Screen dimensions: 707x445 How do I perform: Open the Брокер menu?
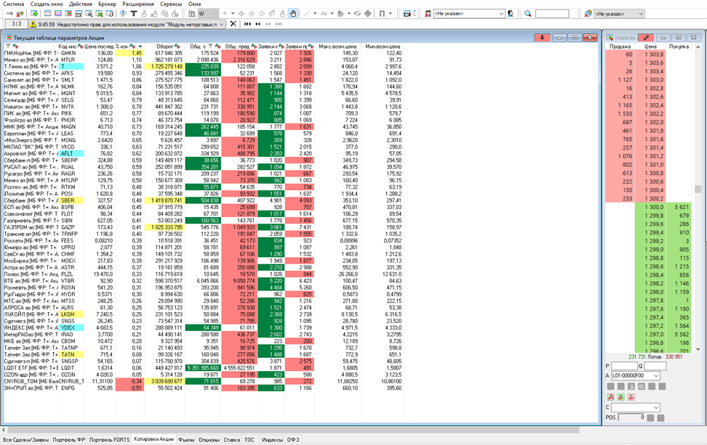[x=108, y=4]
